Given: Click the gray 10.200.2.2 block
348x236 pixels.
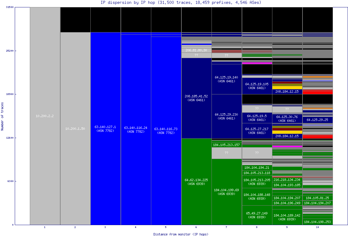Looking at the screenshot, I should point(45,116).
